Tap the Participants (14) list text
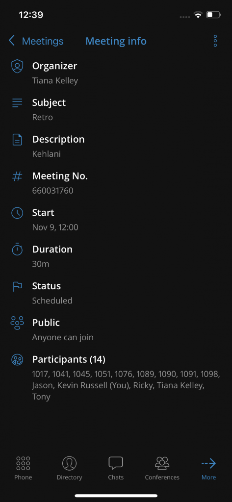232x502 pixels. pos(126,385)
